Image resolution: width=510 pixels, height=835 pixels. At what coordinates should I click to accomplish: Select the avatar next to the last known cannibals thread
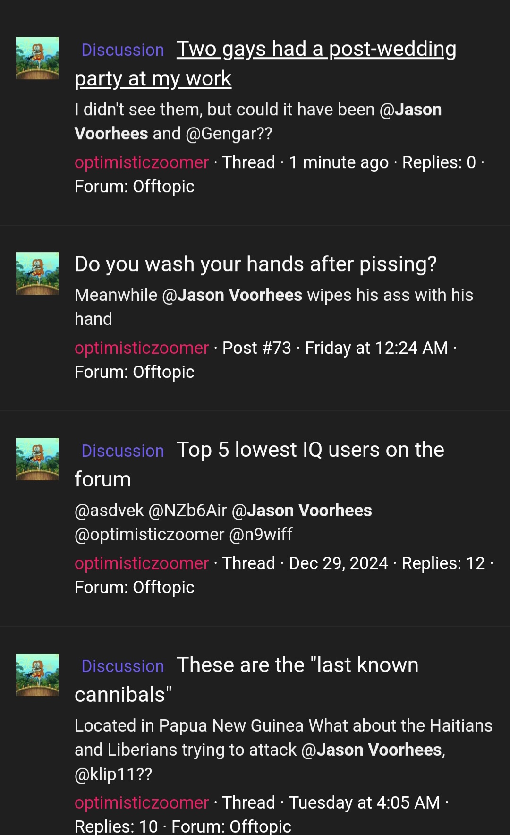click(x=37, y=675)
